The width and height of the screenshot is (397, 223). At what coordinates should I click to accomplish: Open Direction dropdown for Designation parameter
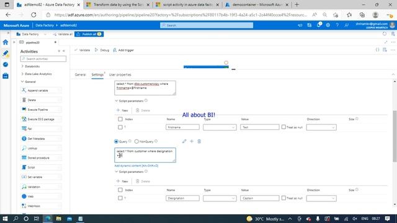(321, 198)
